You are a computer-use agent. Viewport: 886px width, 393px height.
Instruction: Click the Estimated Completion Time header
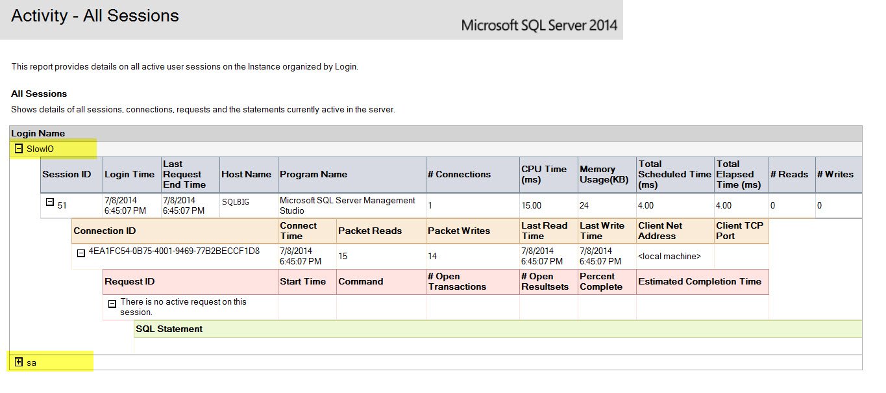pyautogui.click(x=703, y=281)
